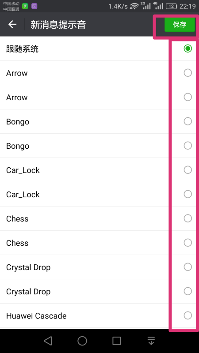Select the second Crystal Drop radio button
Image resolution: width=199 pixels, height=353 pixels.
pos(188,291)
